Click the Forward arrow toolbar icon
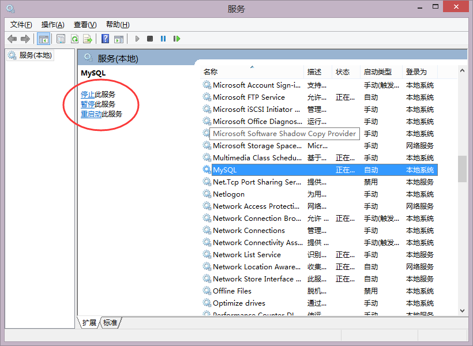The height and width of the screenshot is (346, 473). pos(25,39)
